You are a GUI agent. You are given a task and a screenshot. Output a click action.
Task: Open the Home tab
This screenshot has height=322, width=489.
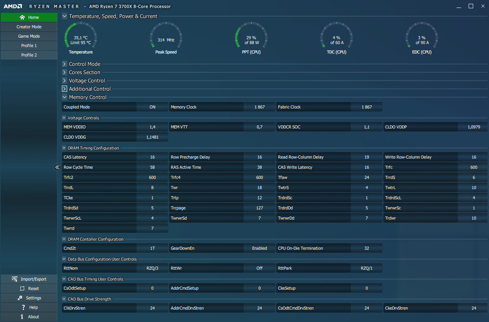[x=29, y=17]
